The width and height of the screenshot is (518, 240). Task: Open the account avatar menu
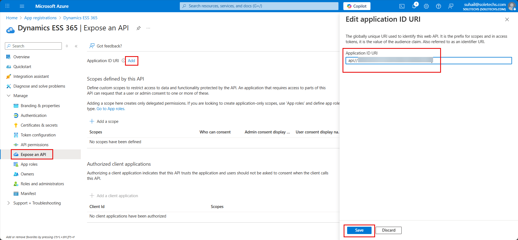click(x=512, y=6)
